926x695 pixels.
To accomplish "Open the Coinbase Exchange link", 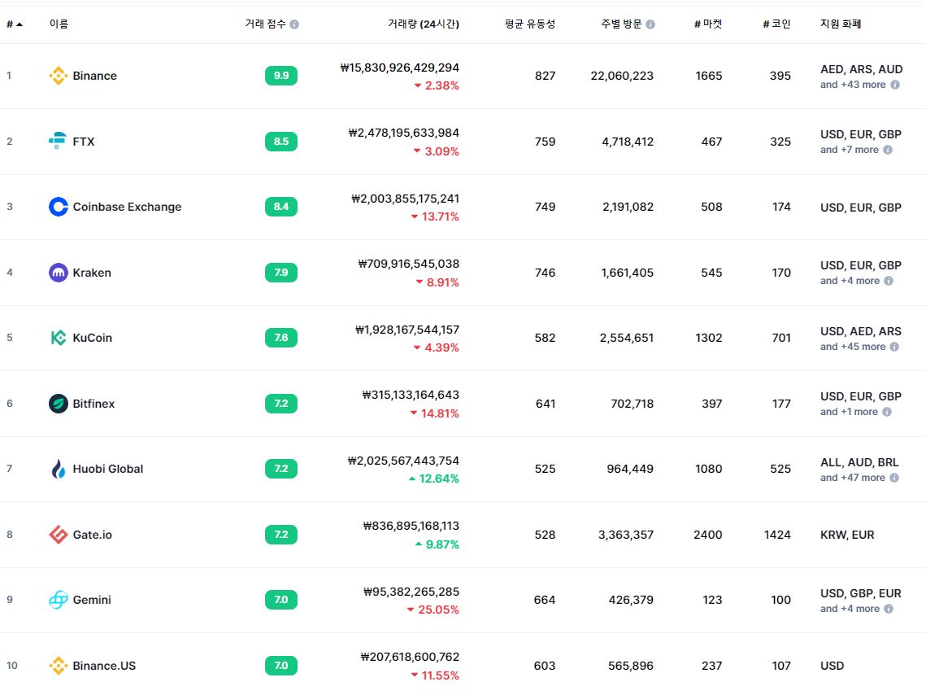I will (127, 207).
